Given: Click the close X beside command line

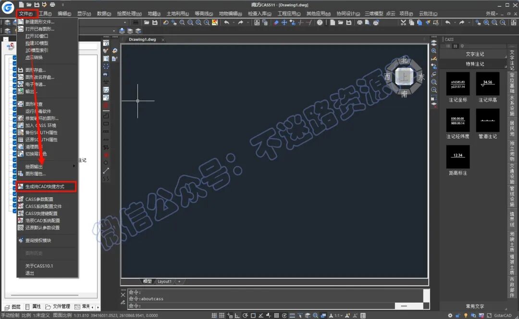Looking at the screenshot, I should [123, 295].
